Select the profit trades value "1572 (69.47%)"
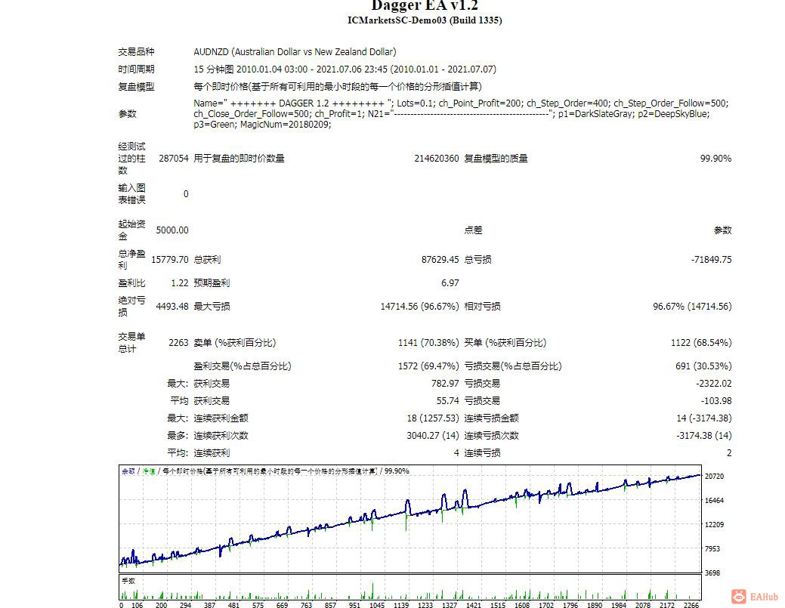Viewport: 785px width, 608px height. (428, 366)
